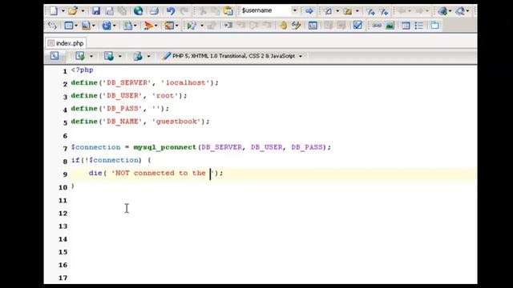The width and height of the screenshot is (513, 288).
Task: Expand the Open folder dropdown arrow
Action: pyautogui.click(x=83, y=10)
